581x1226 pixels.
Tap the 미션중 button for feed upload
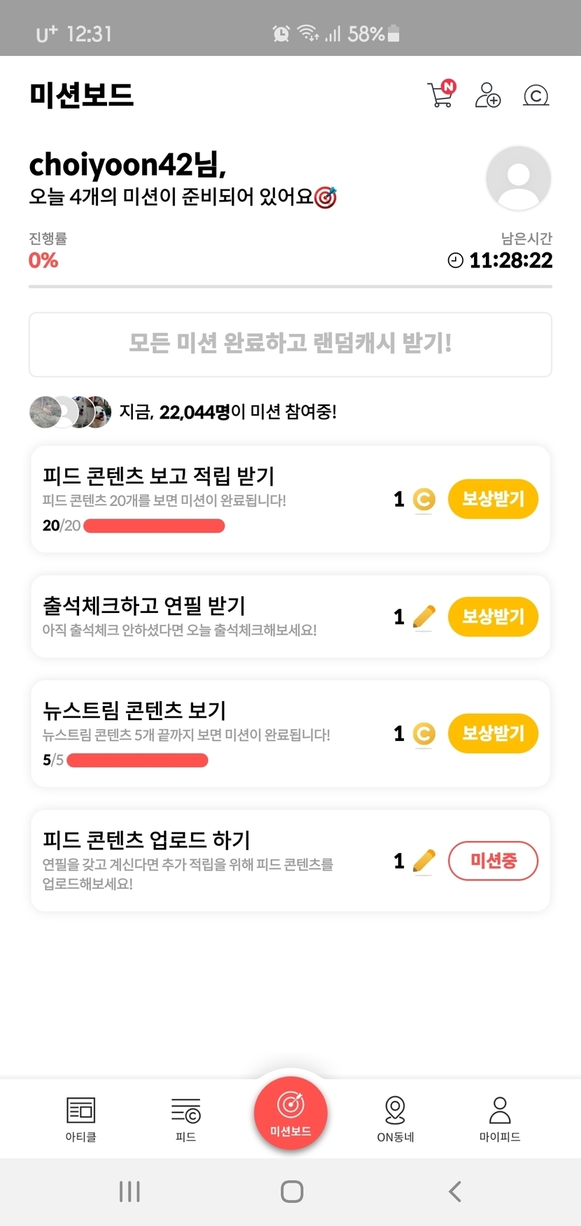(493, 861)
